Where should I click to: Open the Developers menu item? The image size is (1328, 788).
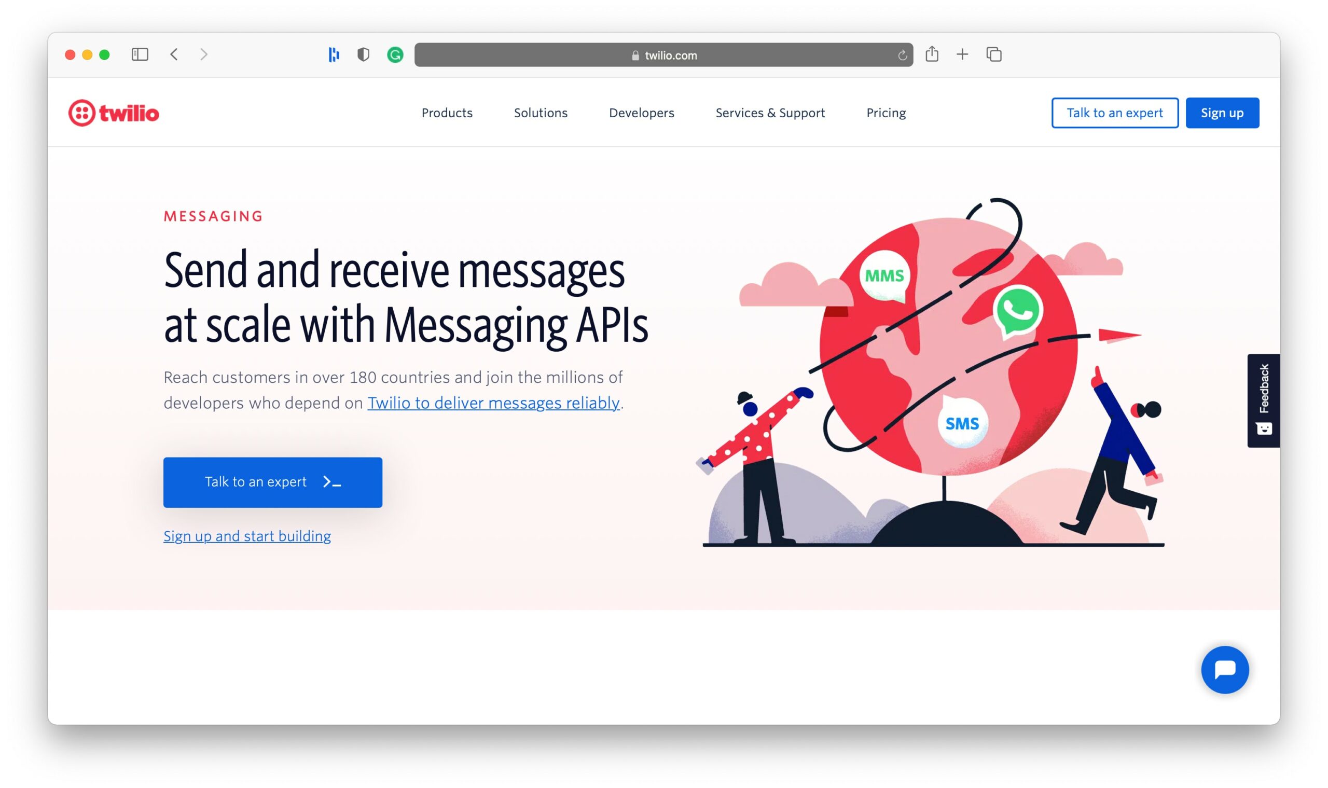tap(642, 113)
